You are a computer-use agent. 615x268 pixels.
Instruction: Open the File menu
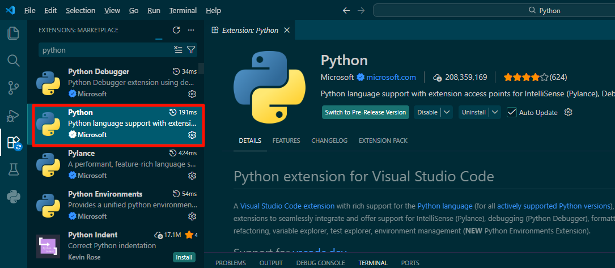pyautogui.click(x=30, y=11)
